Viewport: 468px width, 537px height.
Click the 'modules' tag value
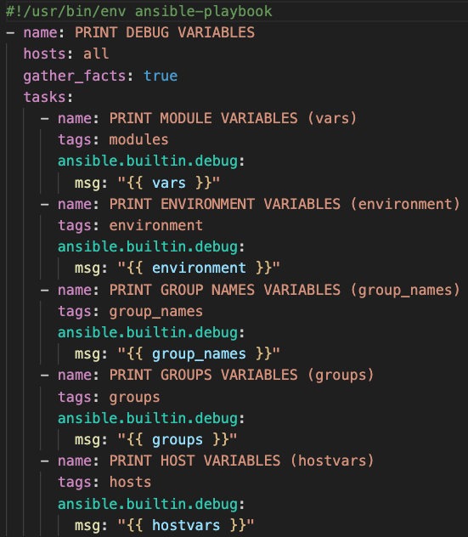point(138,139)
